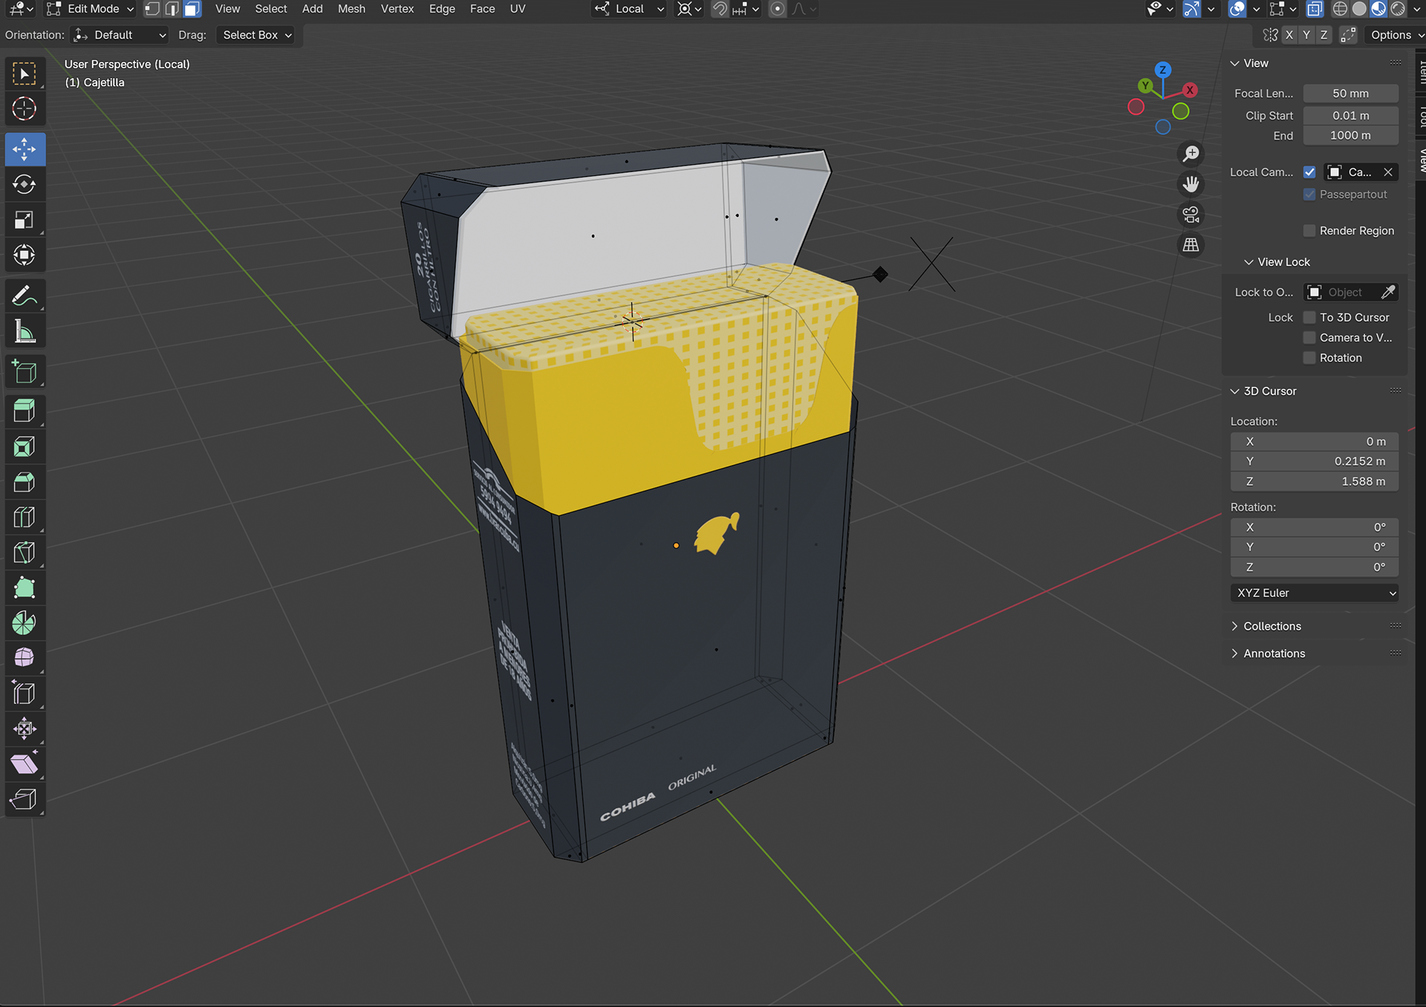Select the Rip Region tool

[x=25, y=799]
